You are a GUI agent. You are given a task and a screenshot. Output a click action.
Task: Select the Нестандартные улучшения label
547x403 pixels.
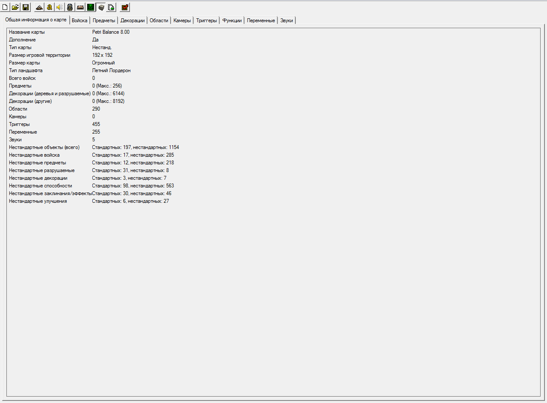[x=38, y=201]
